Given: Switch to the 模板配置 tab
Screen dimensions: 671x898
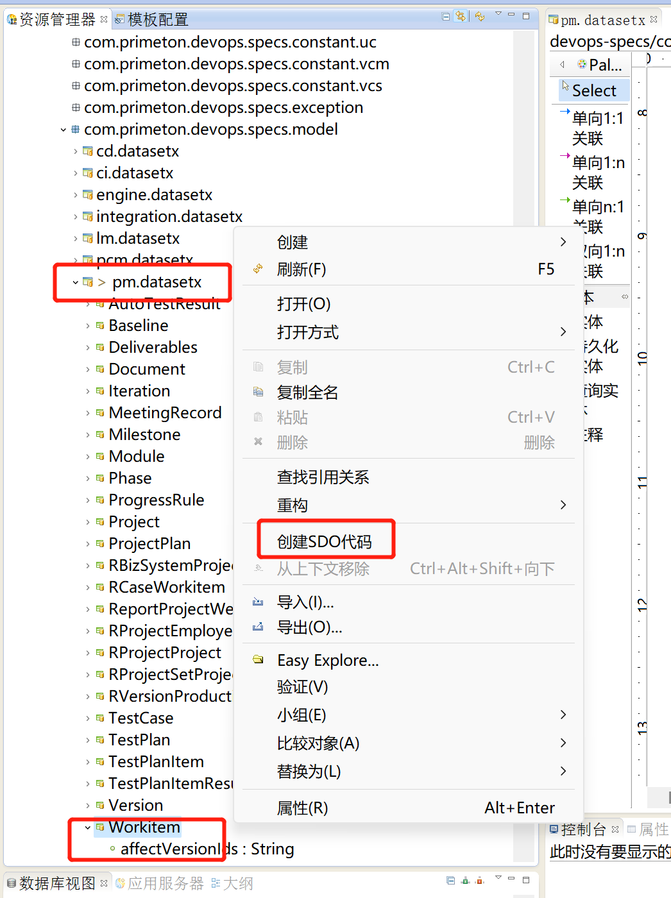Looking at the screenshot, I should coord(157,20).
